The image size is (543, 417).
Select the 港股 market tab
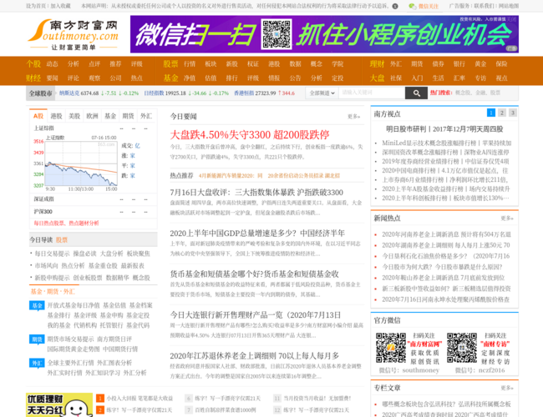(x=56, y=116)
